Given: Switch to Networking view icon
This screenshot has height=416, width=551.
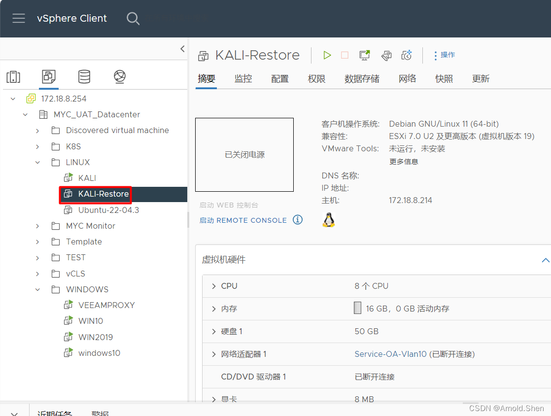Looking at the screenshot, I should [120, 76].
